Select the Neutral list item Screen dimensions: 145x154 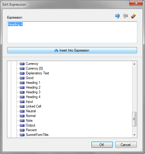31,111
